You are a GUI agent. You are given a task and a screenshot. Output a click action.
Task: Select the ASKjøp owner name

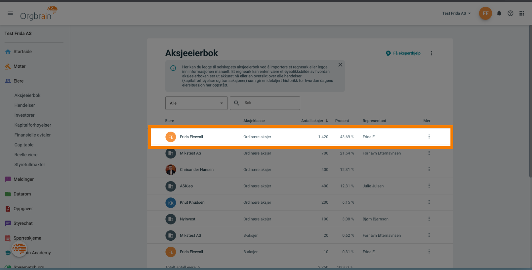(186, 186)
